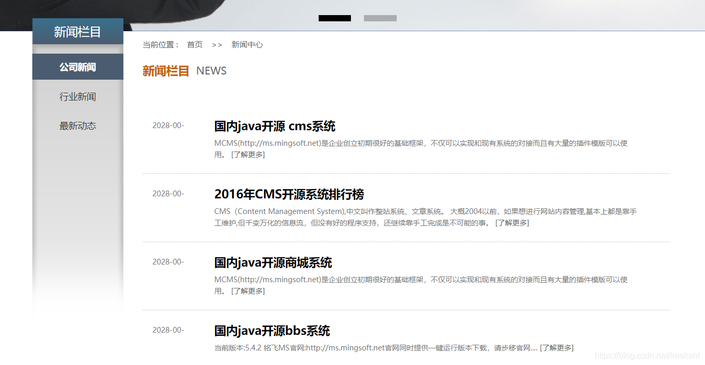This screenshot has height=365, width=705.
Task: Click the 新闻栏目 NEWS section heading
Action: tap(166, 70)
